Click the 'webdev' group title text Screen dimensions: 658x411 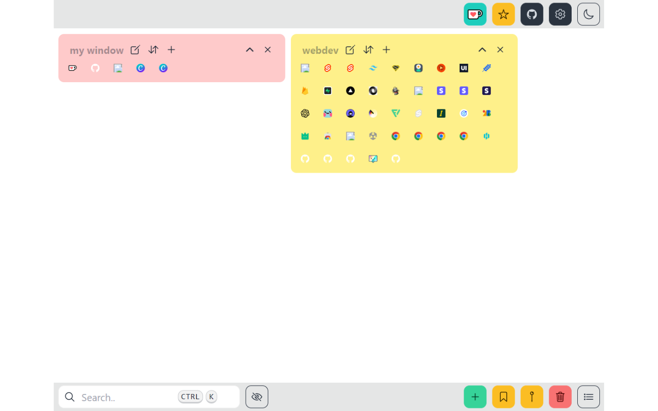coord(320,50)
